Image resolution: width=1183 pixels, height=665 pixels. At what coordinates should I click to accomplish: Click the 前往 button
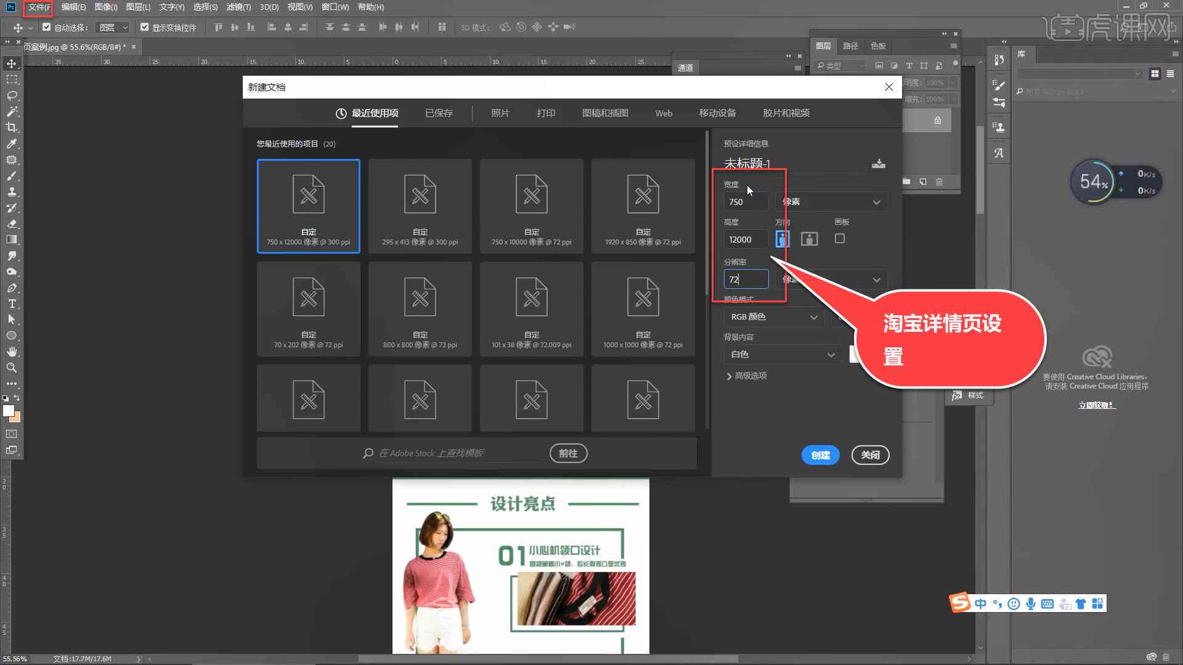[x=568, y=453]
